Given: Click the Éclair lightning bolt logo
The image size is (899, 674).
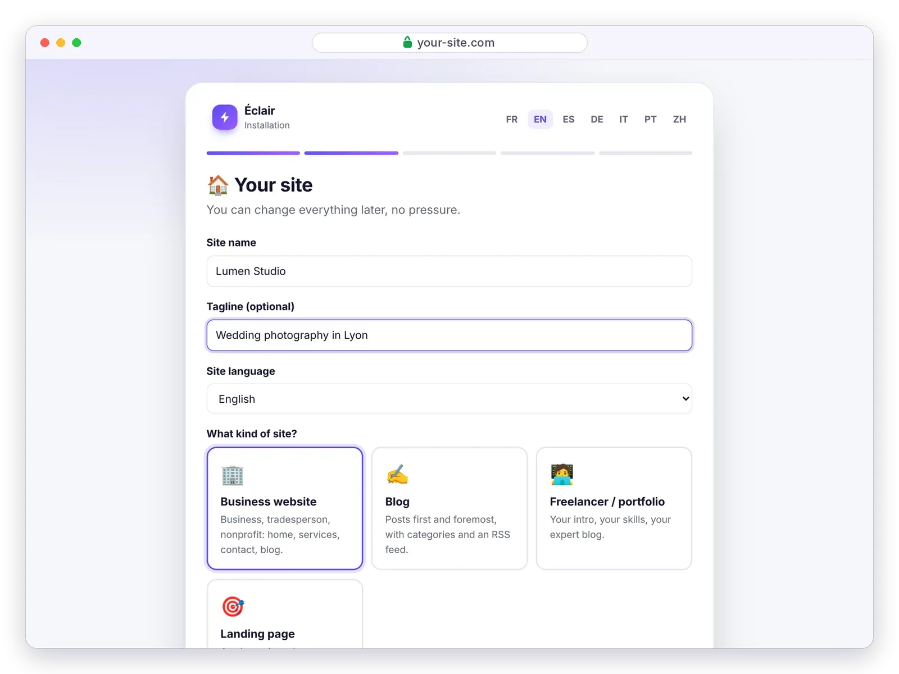Looking at the screenshot, I should [x=225, y=117].
